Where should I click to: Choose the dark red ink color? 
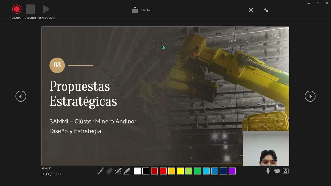click(x=154, y=171)
